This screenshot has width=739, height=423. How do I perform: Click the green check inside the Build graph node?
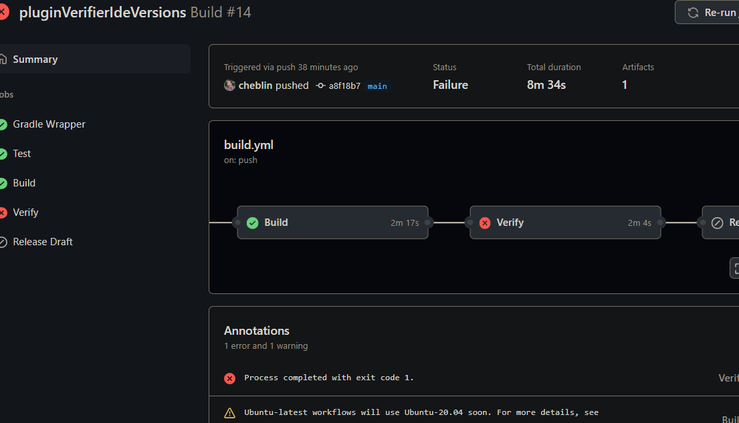click(x=252, y=223)
